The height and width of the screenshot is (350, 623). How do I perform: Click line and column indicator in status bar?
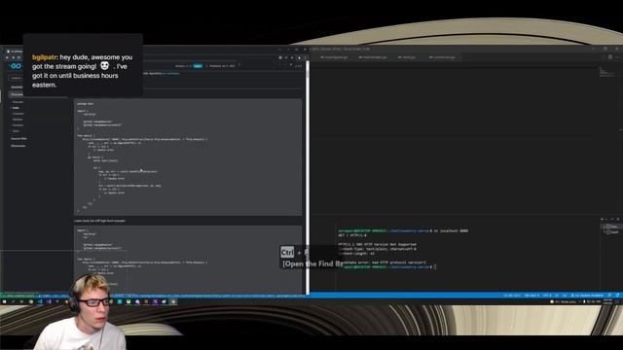(x=512, y=296)
